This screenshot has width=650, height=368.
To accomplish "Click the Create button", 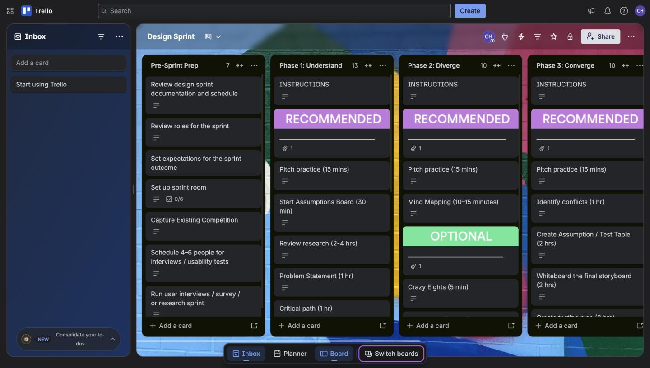I will pos(470,11).
